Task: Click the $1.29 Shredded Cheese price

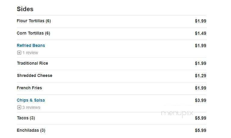Action: [200, 75]
